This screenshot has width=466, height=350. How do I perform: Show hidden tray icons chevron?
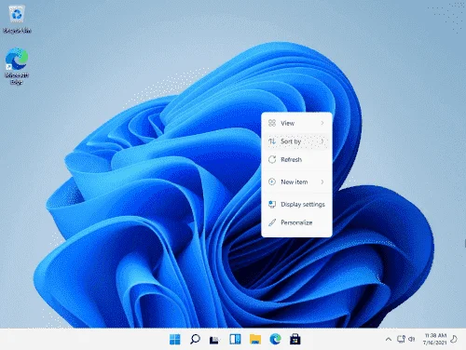pos(389,339)
